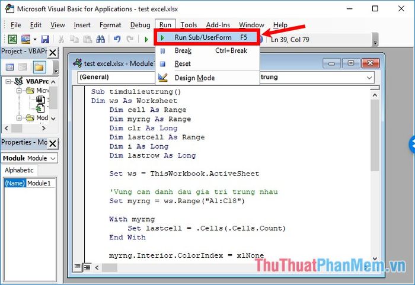The height and width of the screenshot is (285, 415).
Task: Click the Copy toolbar icon
Action: coord(74,39)
